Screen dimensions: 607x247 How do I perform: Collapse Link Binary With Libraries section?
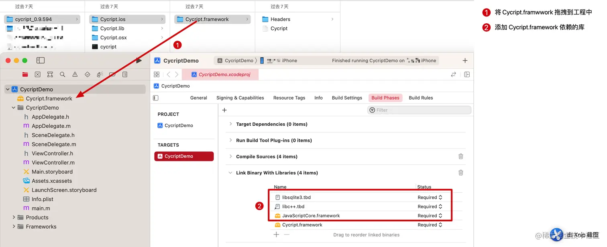click(230, 173)
